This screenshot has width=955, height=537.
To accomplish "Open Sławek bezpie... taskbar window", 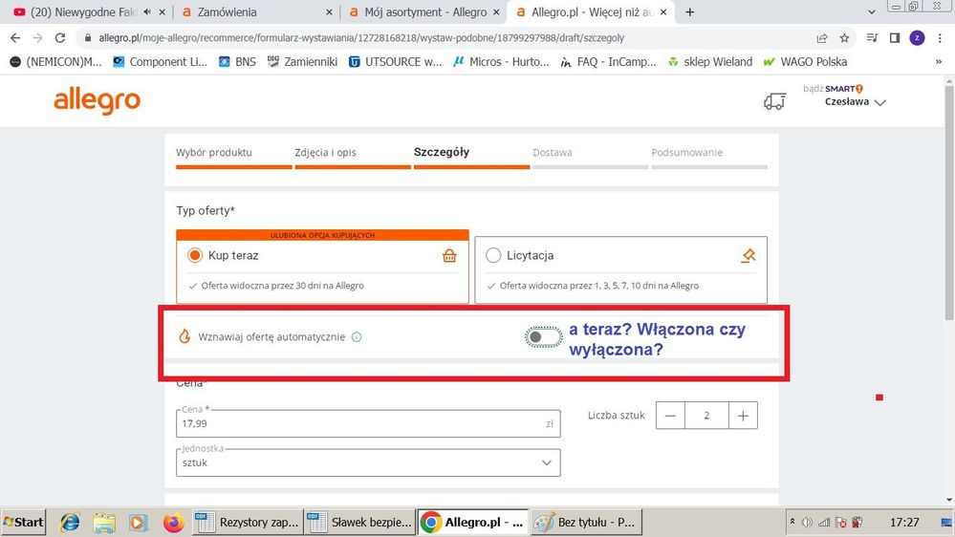I will [359, 523].
